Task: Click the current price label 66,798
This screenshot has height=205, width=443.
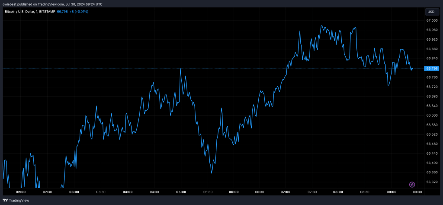Action: pos(432,68)
